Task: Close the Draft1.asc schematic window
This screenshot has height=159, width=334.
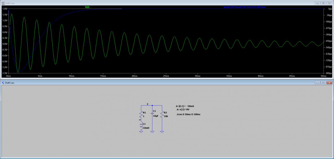Action: point(329,83)
